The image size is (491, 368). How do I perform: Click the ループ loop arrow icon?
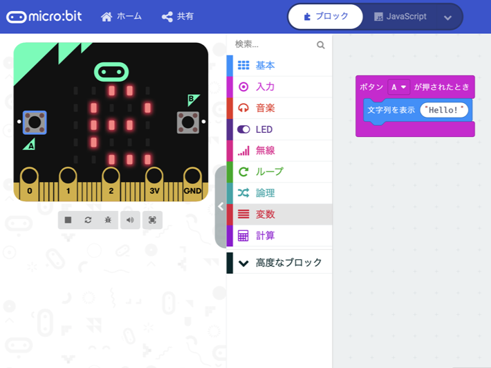tap(243, 172)
